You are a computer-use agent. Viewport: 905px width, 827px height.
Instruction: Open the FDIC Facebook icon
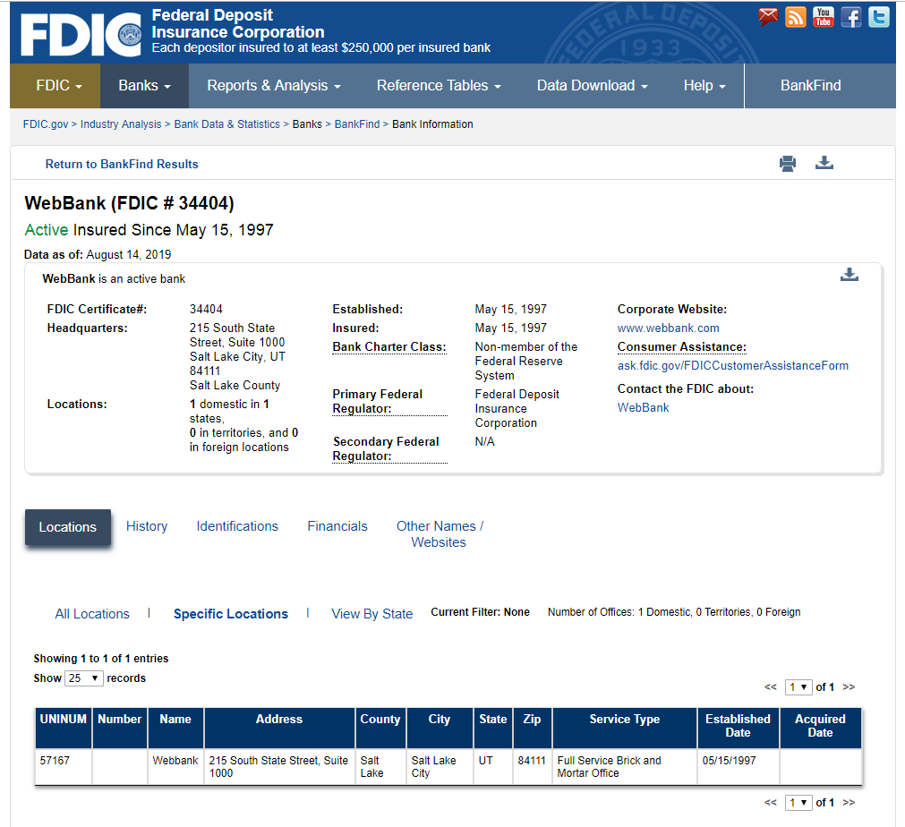(x=851, y=17)
